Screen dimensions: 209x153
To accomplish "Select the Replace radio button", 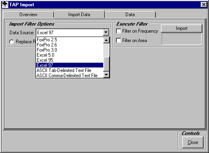I will 11,42.
